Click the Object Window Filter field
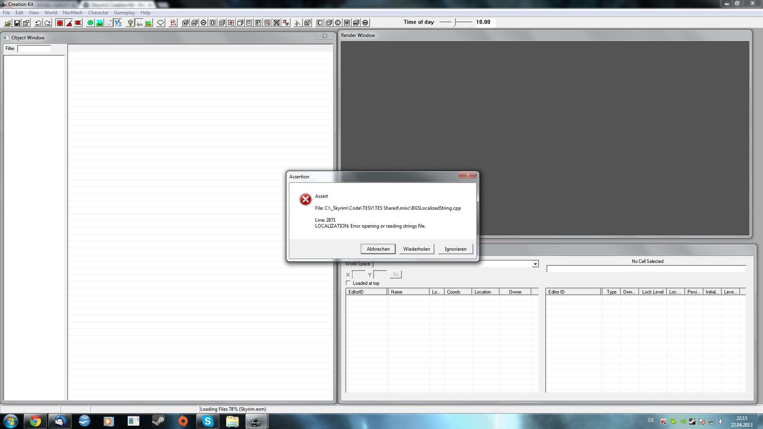 point(34,49)
